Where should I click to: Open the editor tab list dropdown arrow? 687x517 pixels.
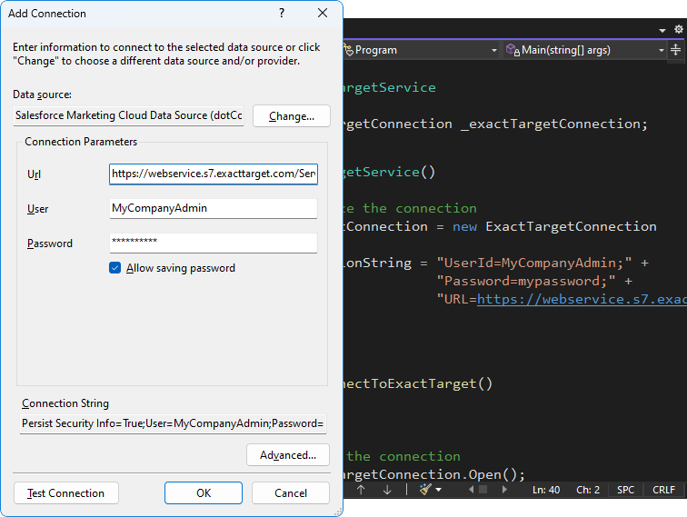pos(662,30)
